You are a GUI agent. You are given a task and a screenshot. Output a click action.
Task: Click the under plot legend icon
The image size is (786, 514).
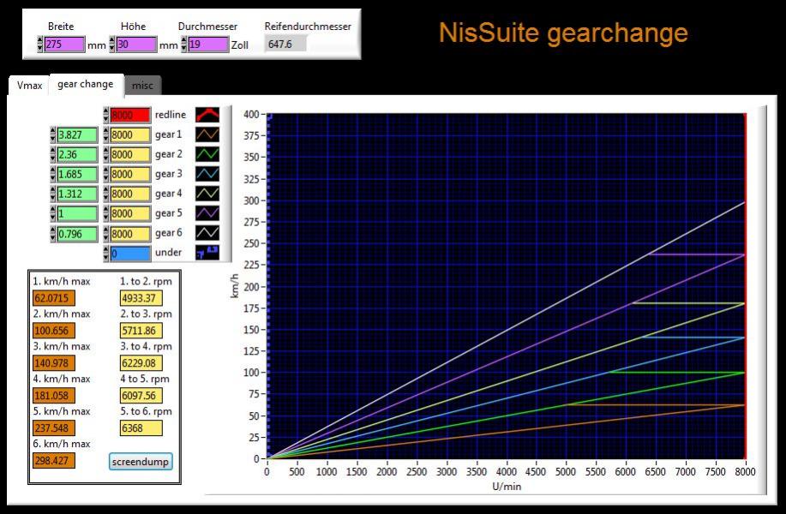pos(207,253)
